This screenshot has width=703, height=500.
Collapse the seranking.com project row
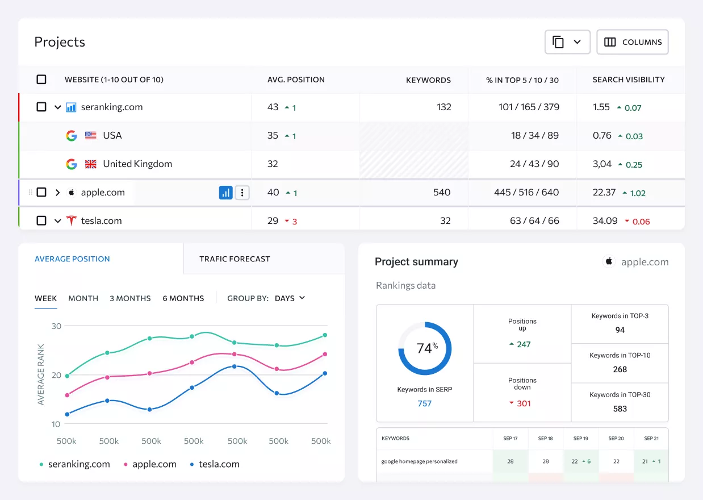[x=57, y=107]
